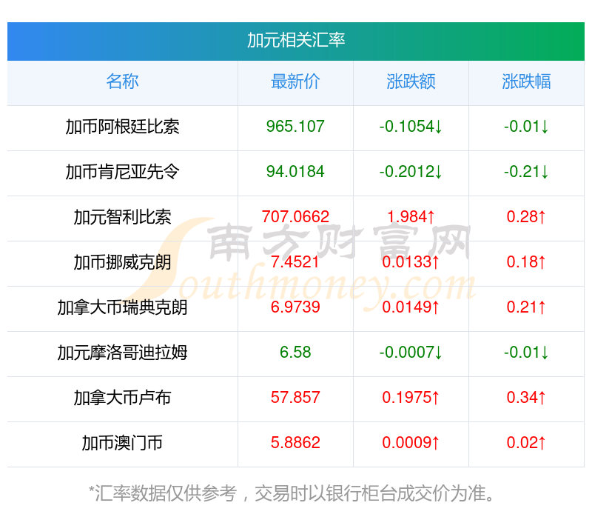Click the price 6.9739

[295, 307]
